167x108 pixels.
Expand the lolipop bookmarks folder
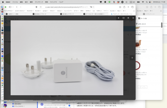click(60, 11)
